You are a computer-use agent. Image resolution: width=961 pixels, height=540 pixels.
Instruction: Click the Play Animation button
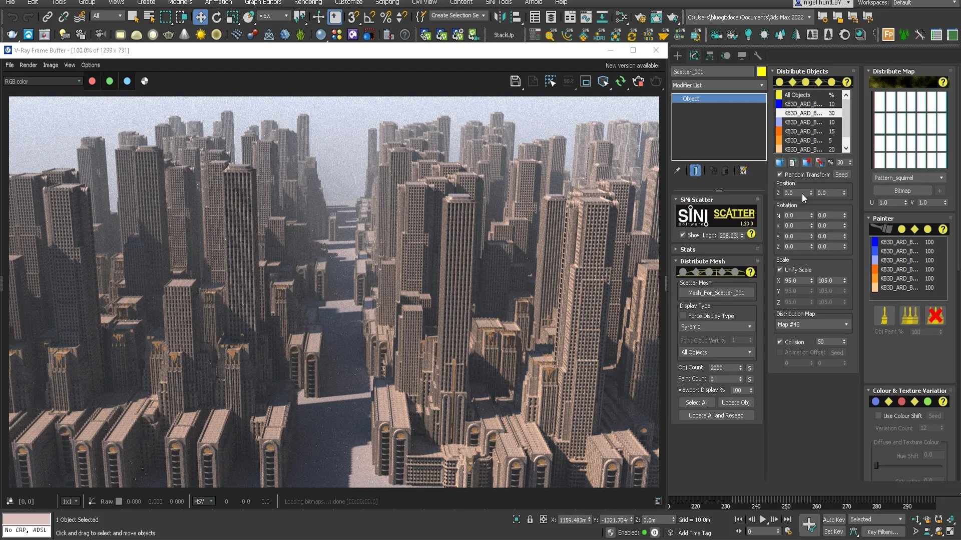click(763, 519)
